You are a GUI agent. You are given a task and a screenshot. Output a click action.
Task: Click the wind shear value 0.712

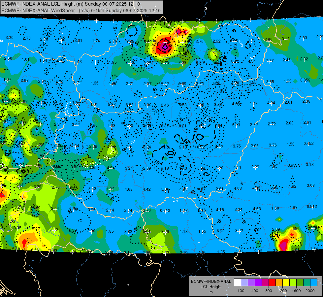165,211
